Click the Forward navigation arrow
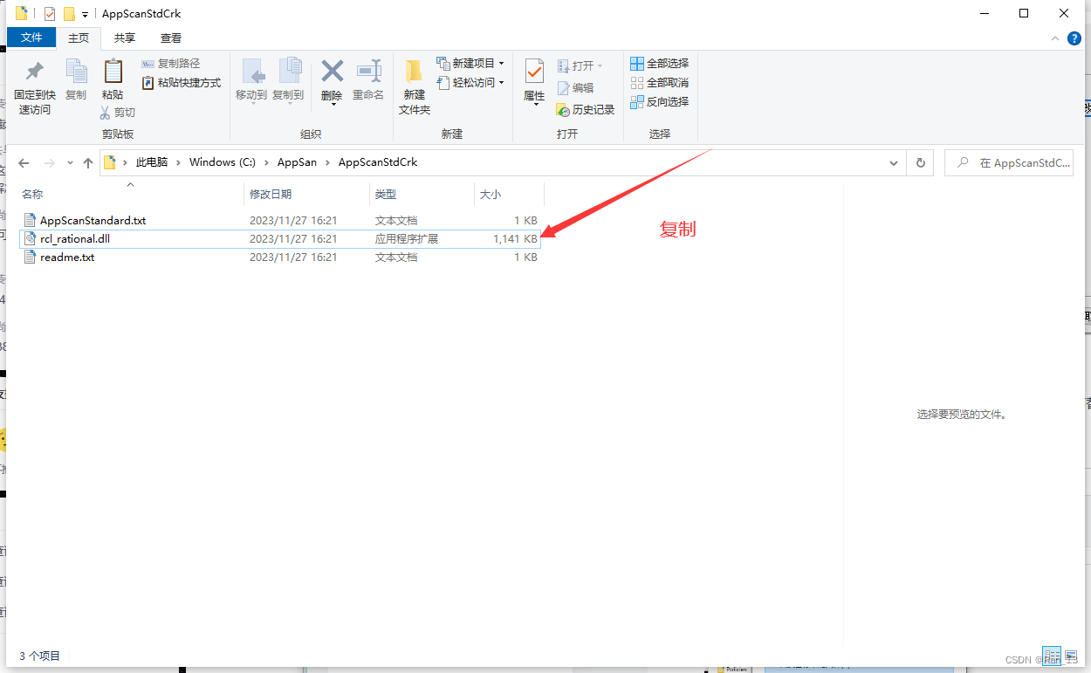Viewport: 1091px width, 673px height. pyautogui.click(x=50, y=163)
